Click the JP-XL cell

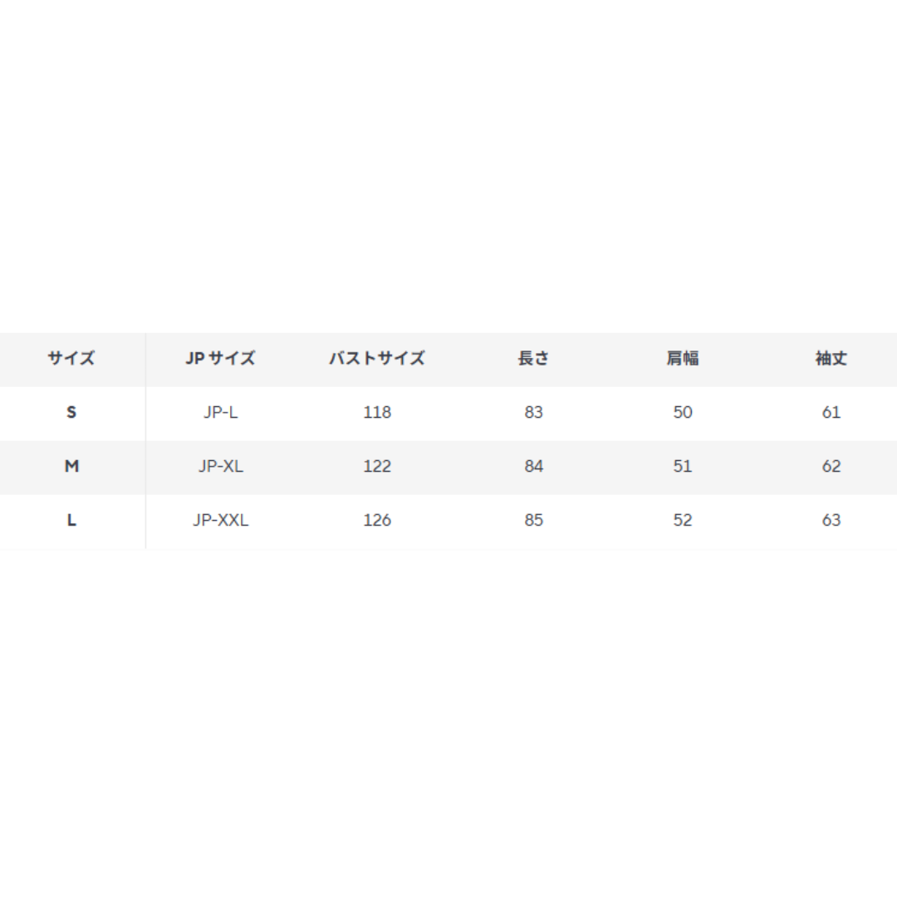[220, 466]
